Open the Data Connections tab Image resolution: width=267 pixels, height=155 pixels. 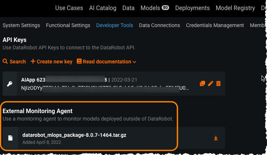pos(159,25)
